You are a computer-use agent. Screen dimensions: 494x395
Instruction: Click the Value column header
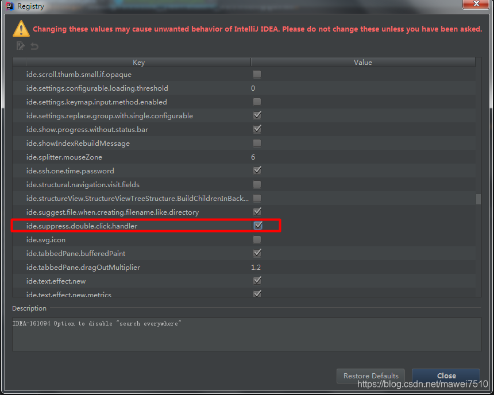[363, 63]
